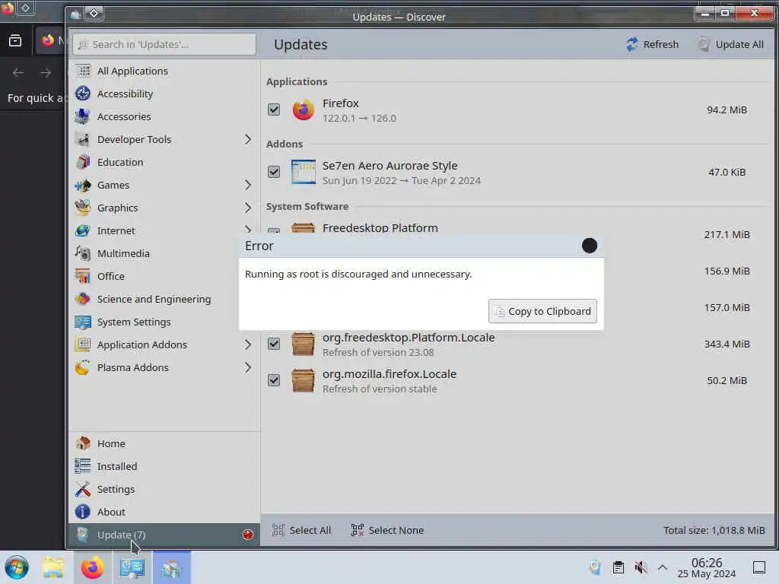
Task: Go to the Home page
Action: (164, 443)
